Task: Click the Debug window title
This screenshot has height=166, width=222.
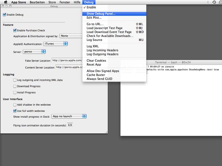Action: [54, 6]
